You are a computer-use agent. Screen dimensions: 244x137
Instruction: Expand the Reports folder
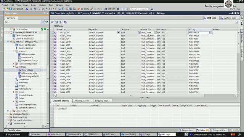[x=14, y=102]
